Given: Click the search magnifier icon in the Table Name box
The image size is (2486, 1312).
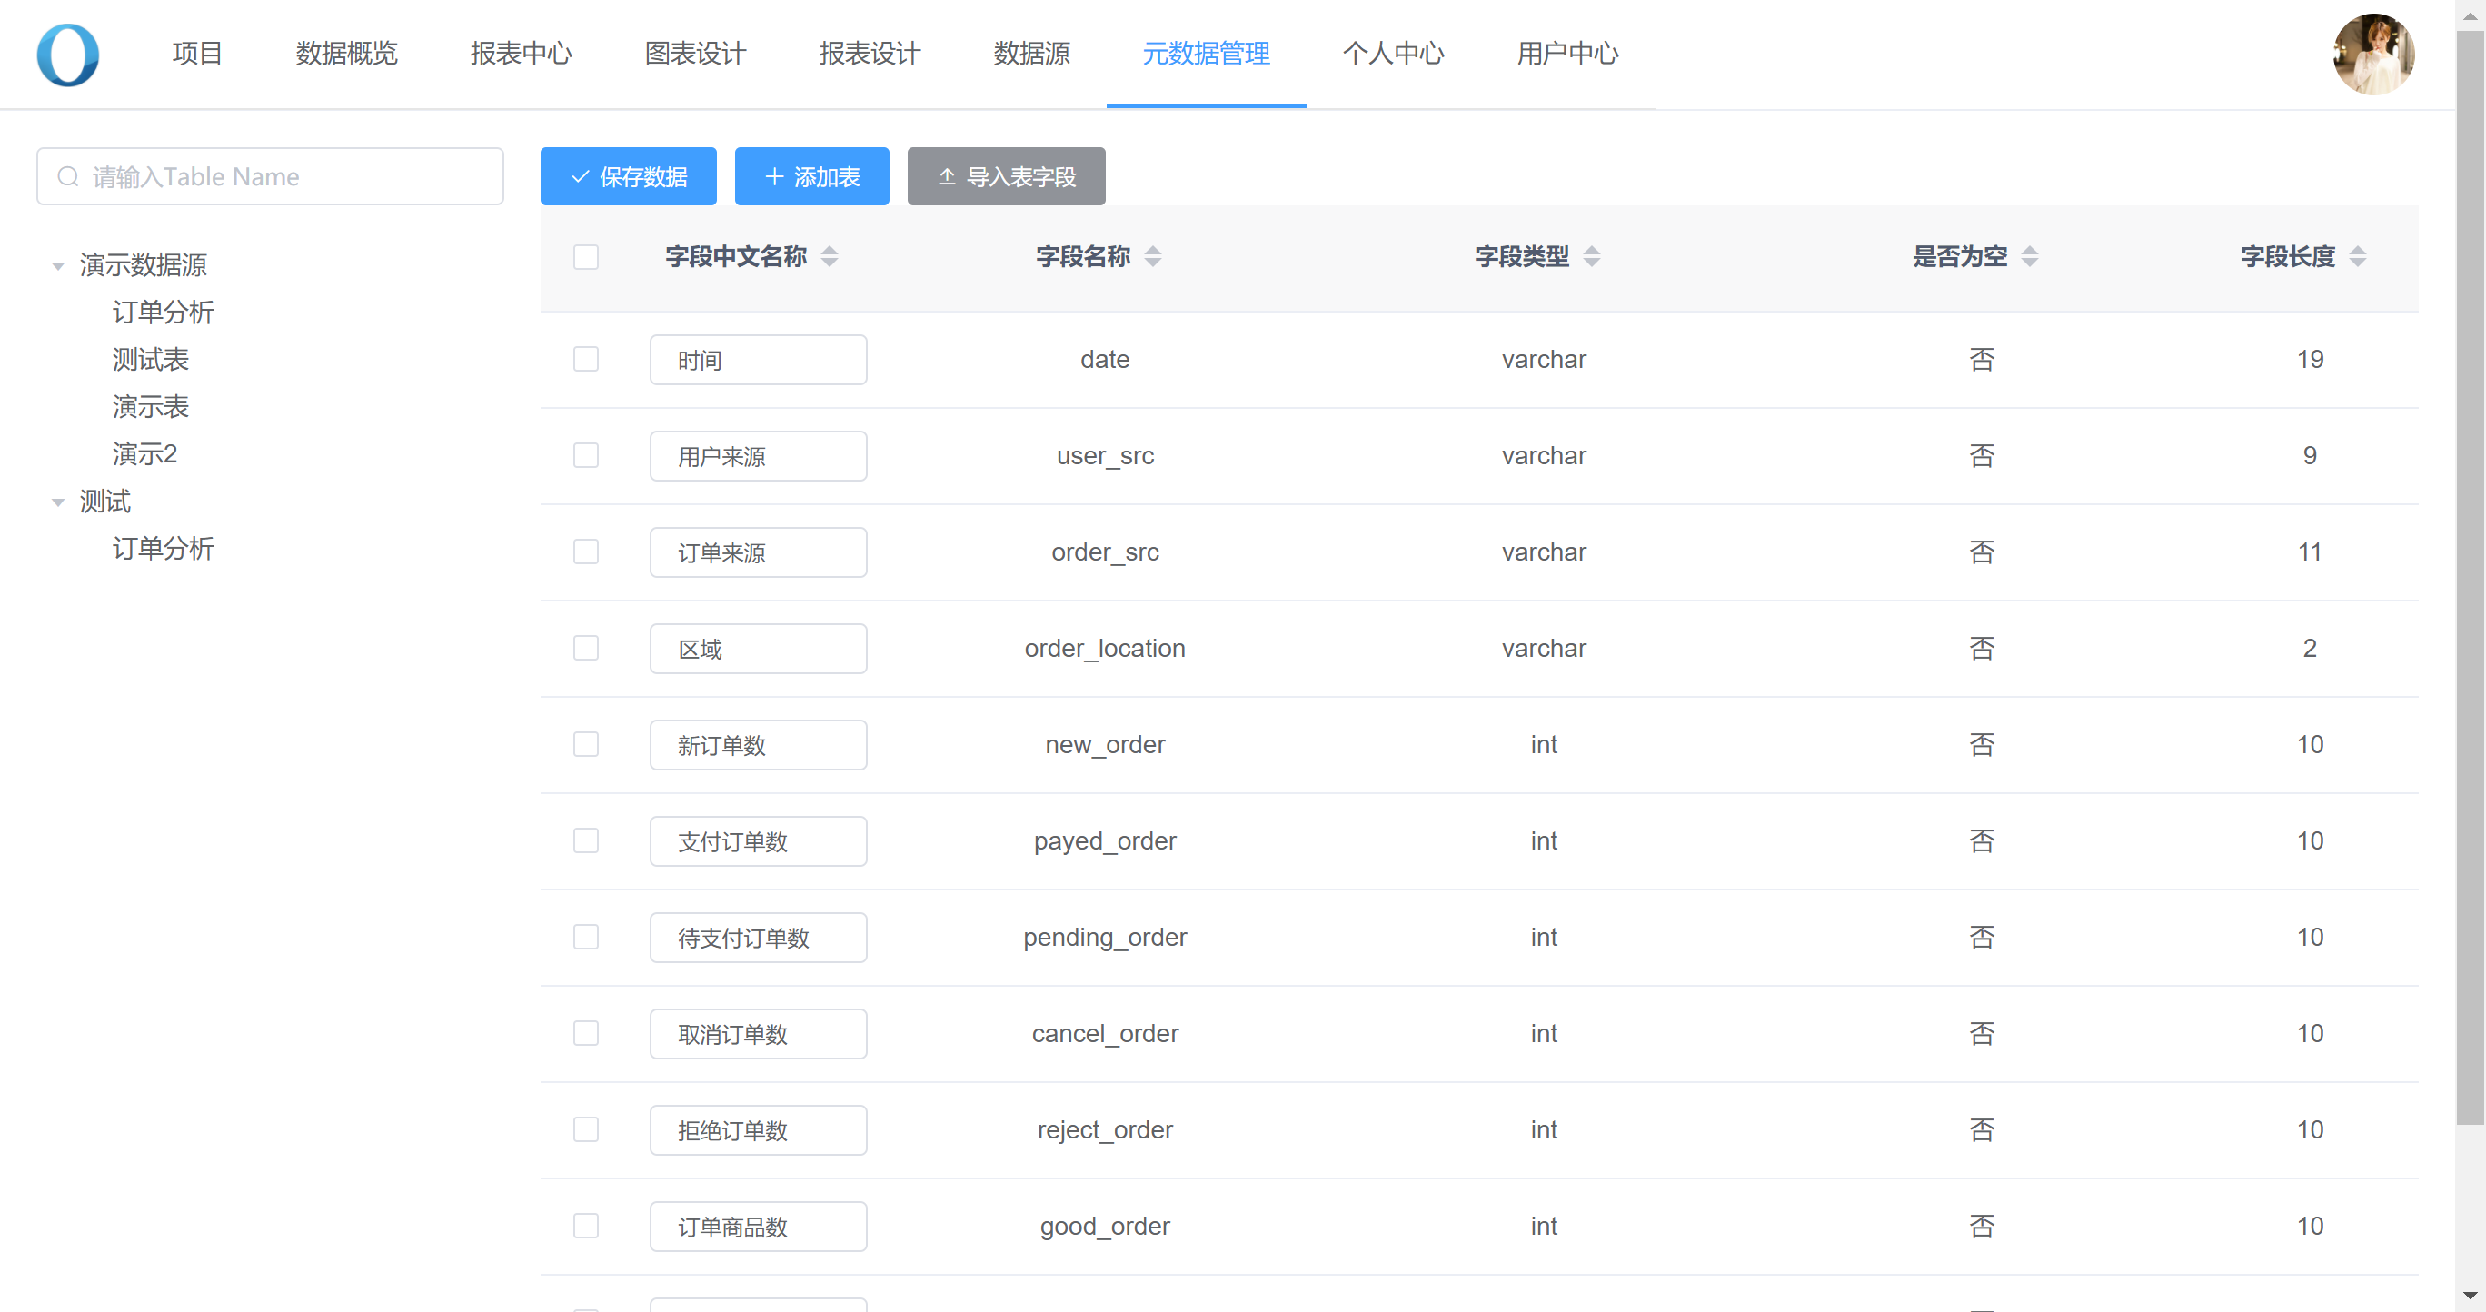Looking at the screenshot, I should tap(67, 176).
